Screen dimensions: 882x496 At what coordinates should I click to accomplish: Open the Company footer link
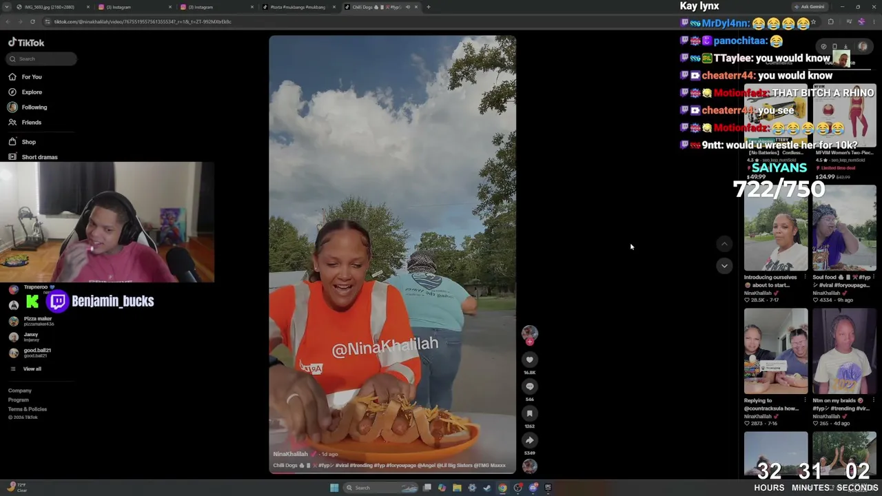coord(20,391)
